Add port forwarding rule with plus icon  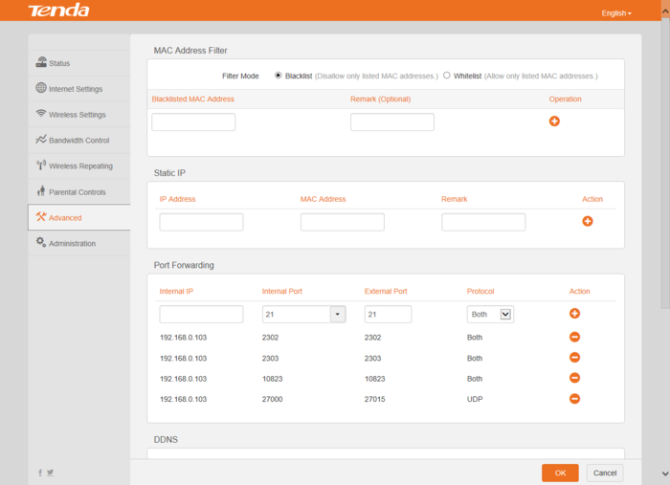pos(574,314)
